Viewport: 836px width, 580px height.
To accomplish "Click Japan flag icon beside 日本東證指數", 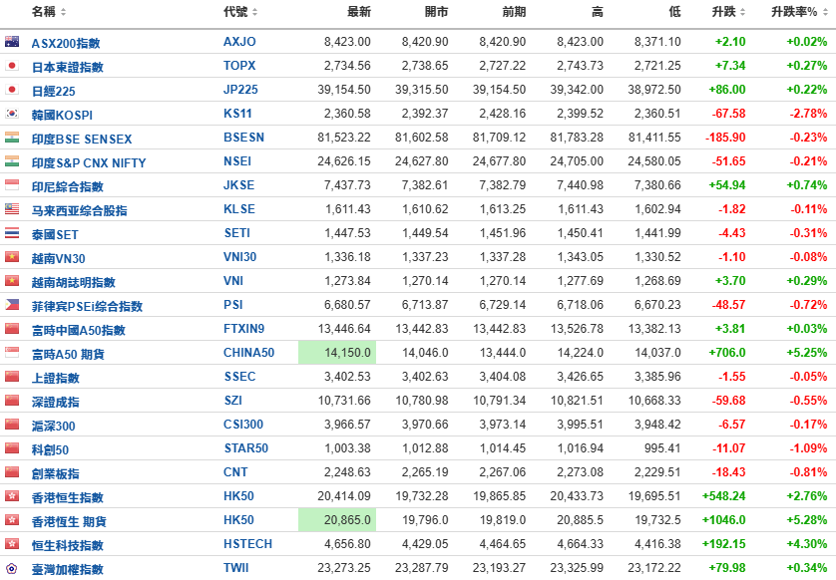I will pos(12,65).
